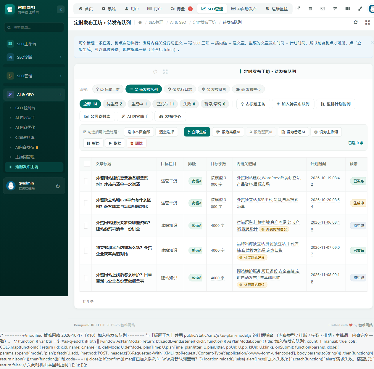374x369 pixels.
Task: Click the 立即生成 button
Action: 197,132
